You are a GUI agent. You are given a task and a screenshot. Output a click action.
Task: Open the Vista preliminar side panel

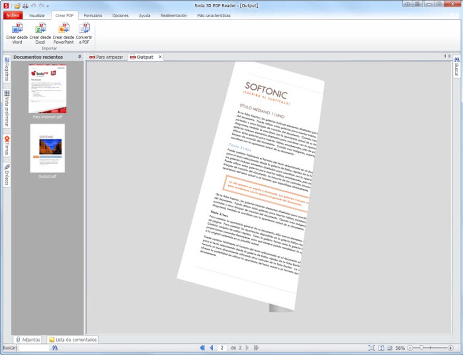[7, 108]
